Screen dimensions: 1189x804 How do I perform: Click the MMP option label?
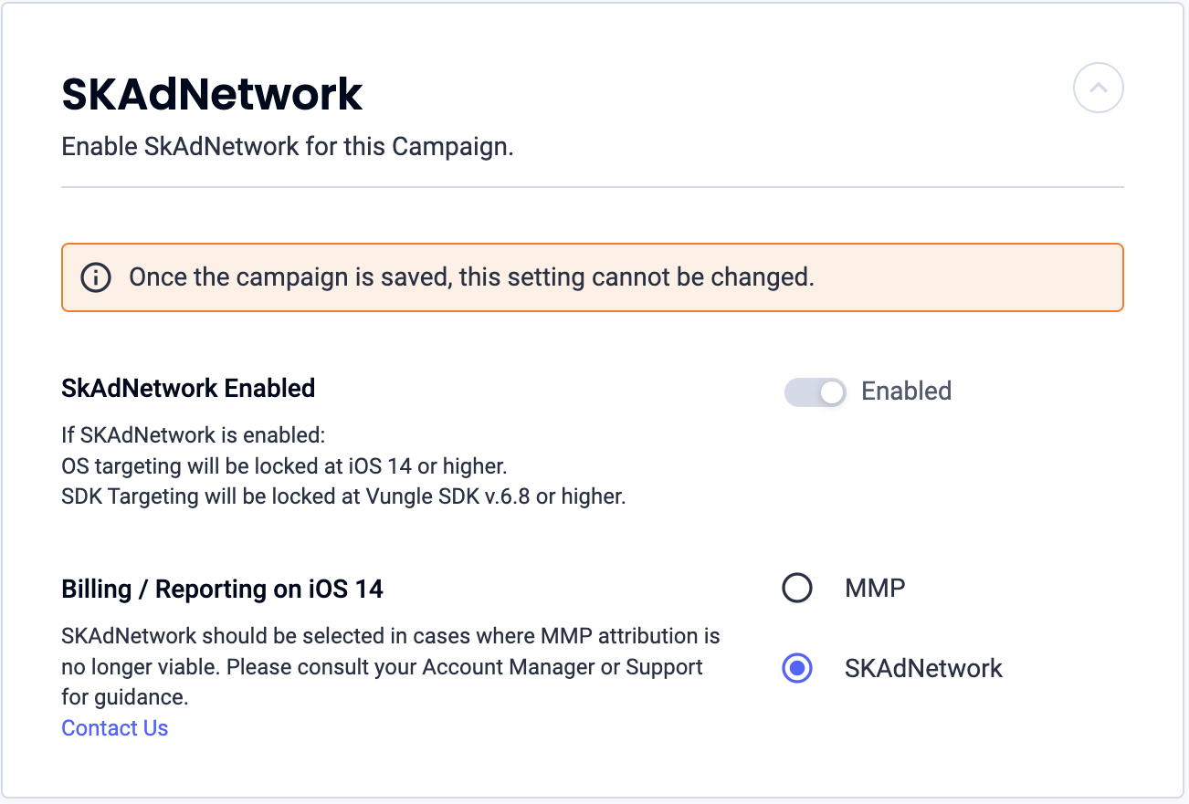pos(875,588)
